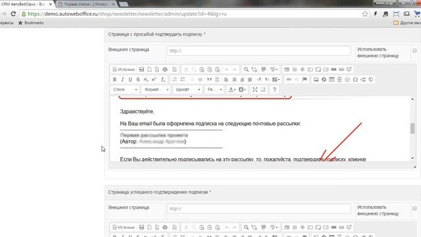Open Шрифт dropdown in subscription request editor
421x237 pixels.
(187, 90)
